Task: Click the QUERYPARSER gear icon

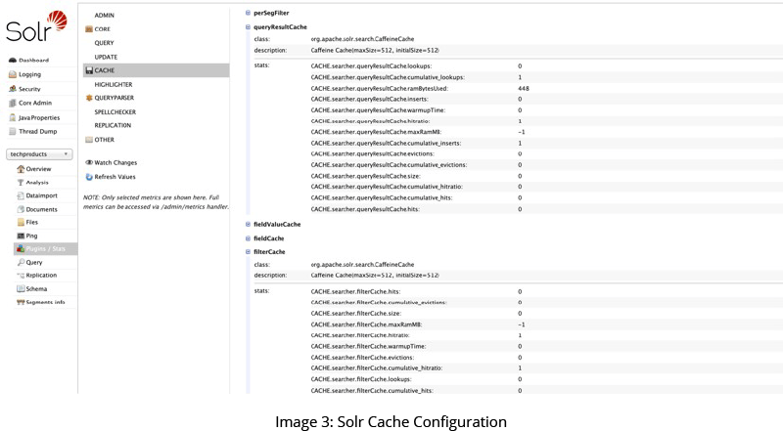Action: pos(89,98)
